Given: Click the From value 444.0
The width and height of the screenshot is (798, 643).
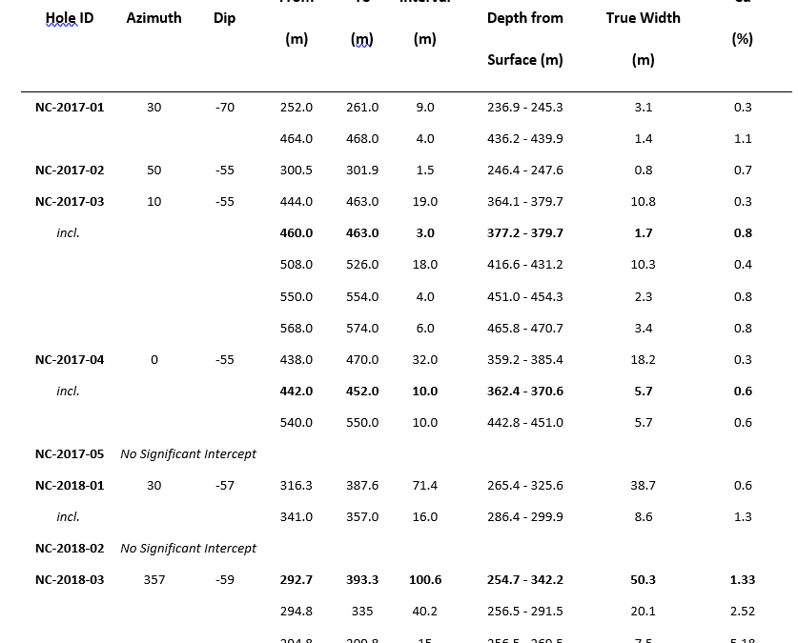Looking at the screenshot, I should click(x=297, y=202).
